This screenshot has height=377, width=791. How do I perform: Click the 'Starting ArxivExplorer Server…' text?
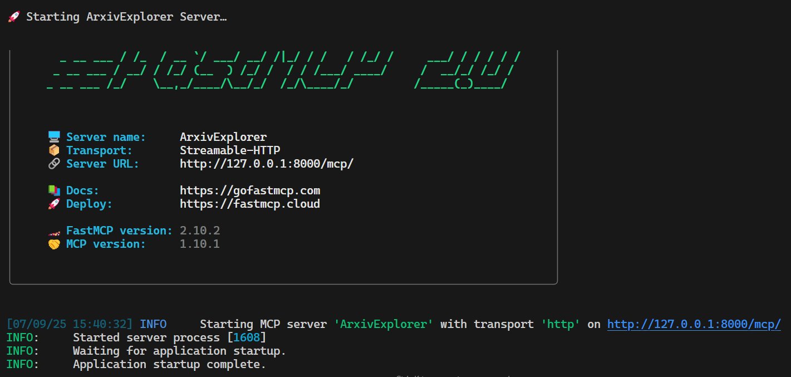point(126,17)
